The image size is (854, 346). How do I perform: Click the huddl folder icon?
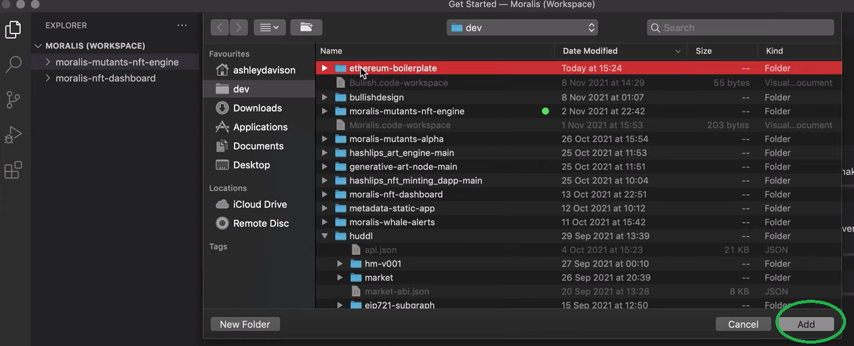tap(341, 236)
